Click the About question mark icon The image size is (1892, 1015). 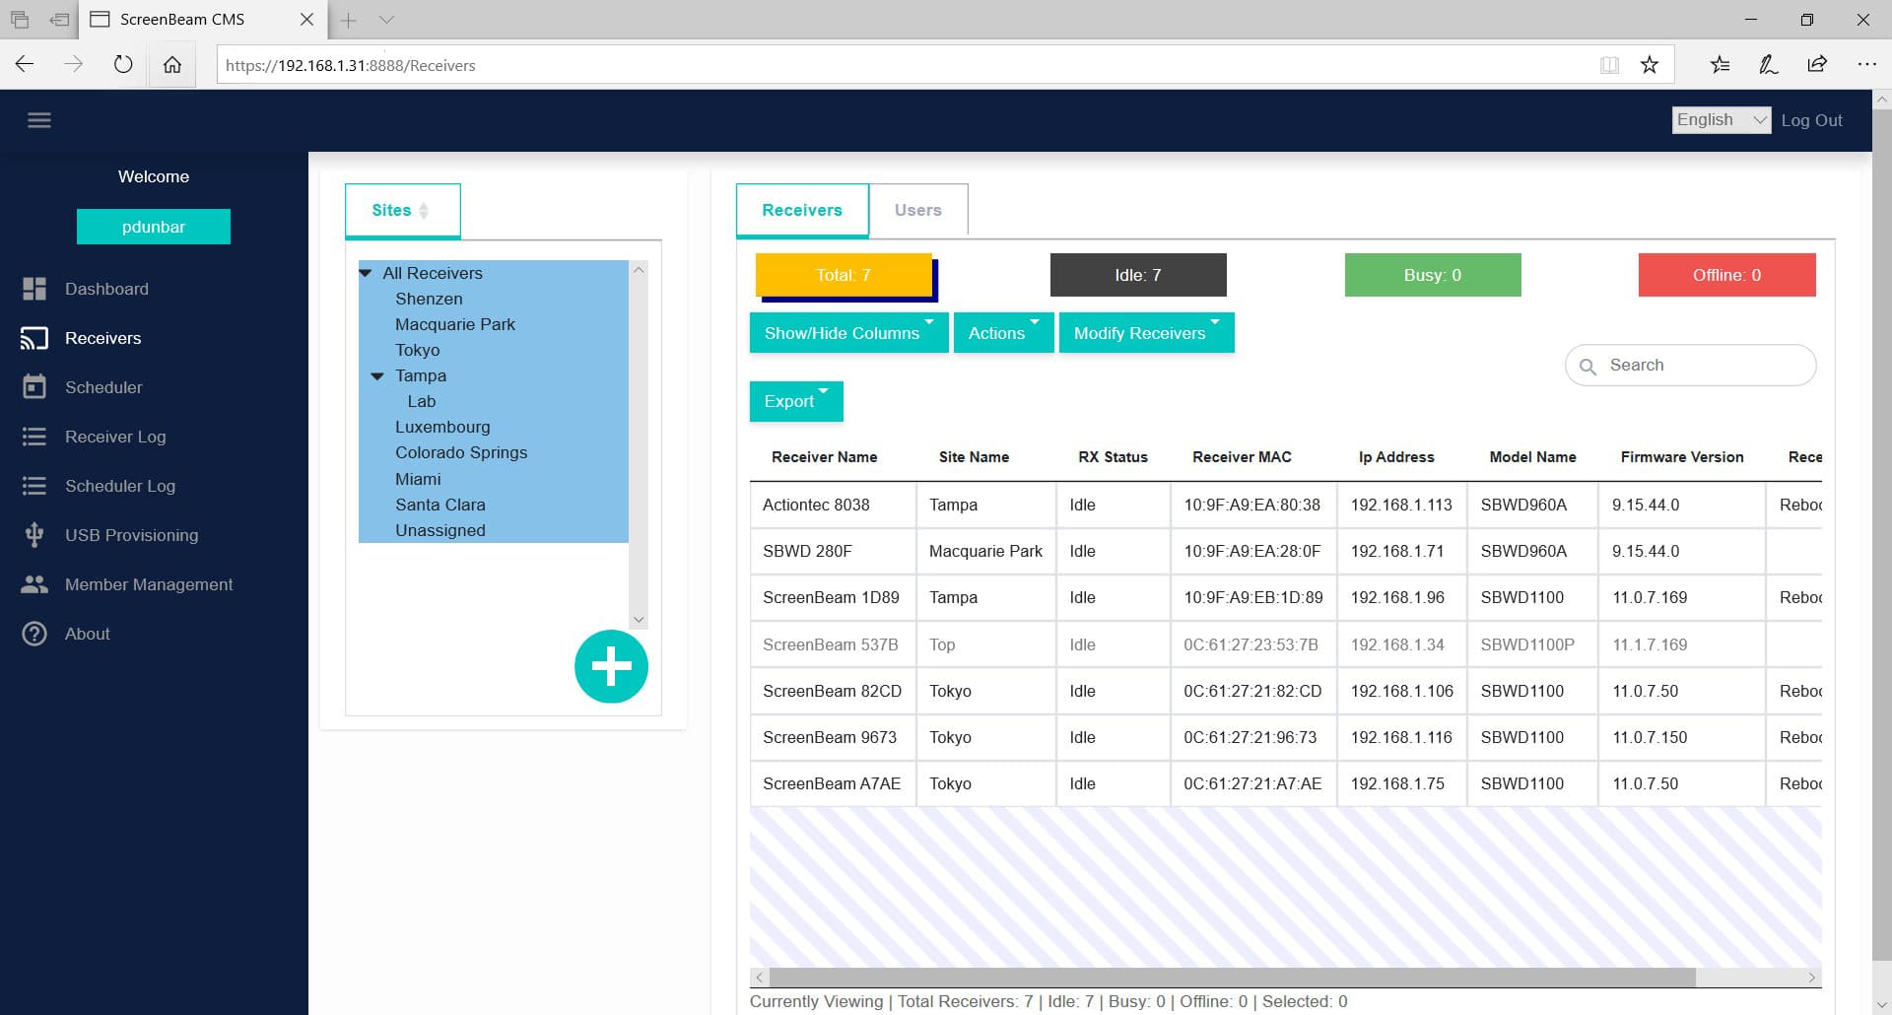(34, 634)
